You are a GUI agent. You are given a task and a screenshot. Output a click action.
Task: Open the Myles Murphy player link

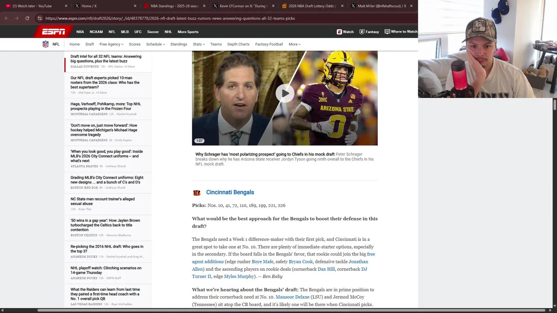coord(239,276)
